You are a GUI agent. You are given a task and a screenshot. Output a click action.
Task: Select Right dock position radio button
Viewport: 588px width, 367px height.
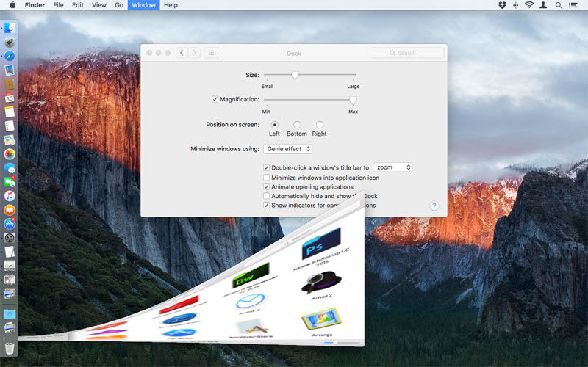point(320,125)
